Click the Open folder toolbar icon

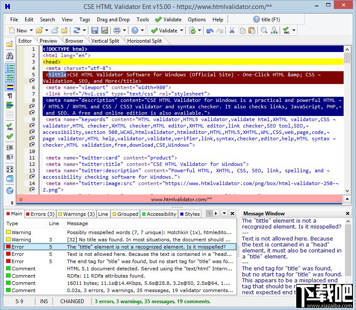coord(39,30)
